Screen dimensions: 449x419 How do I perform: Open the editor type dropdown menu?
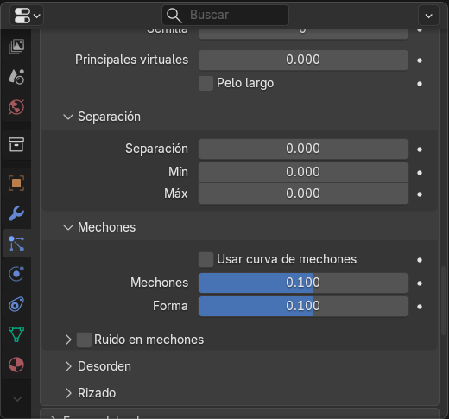[x=27, y=16]
